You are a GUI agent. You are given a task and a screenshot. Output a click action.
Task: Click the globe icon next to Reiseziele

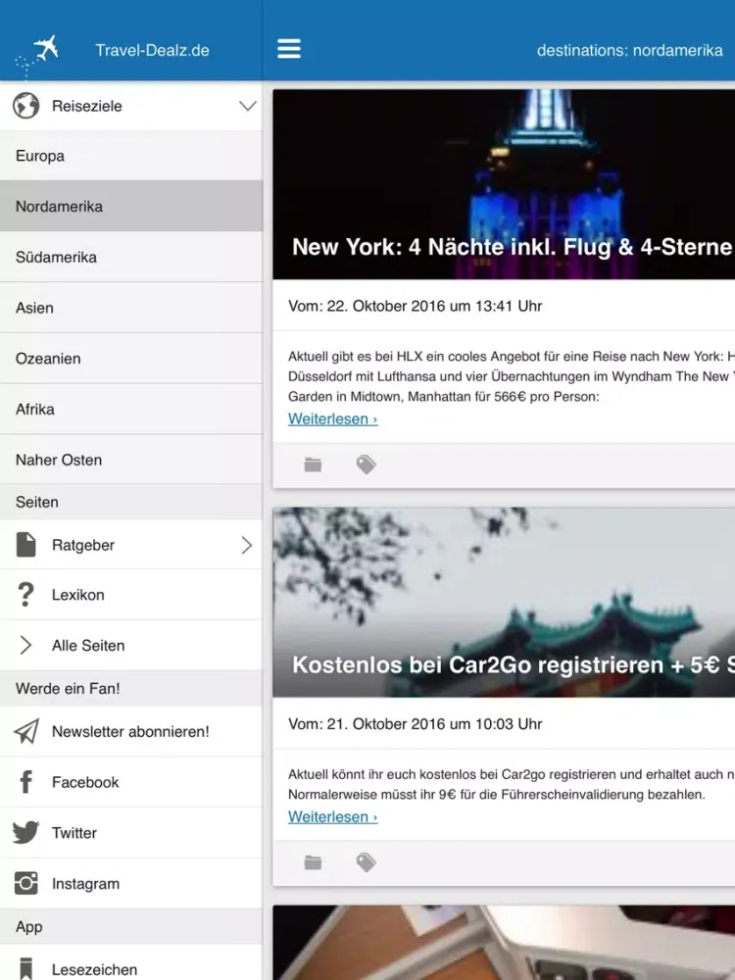[x=26, y=106]
